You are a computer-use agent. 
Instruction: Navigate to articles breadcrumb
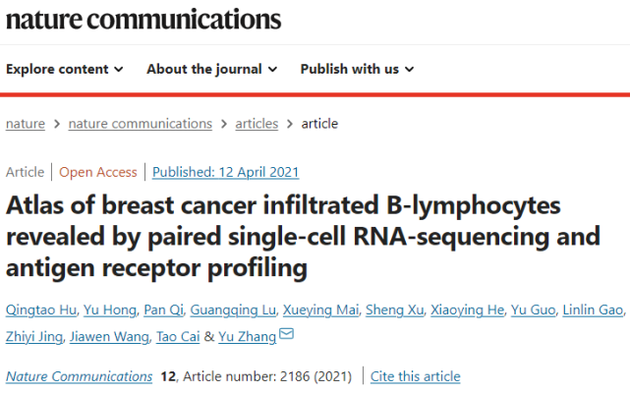(256, 124)
